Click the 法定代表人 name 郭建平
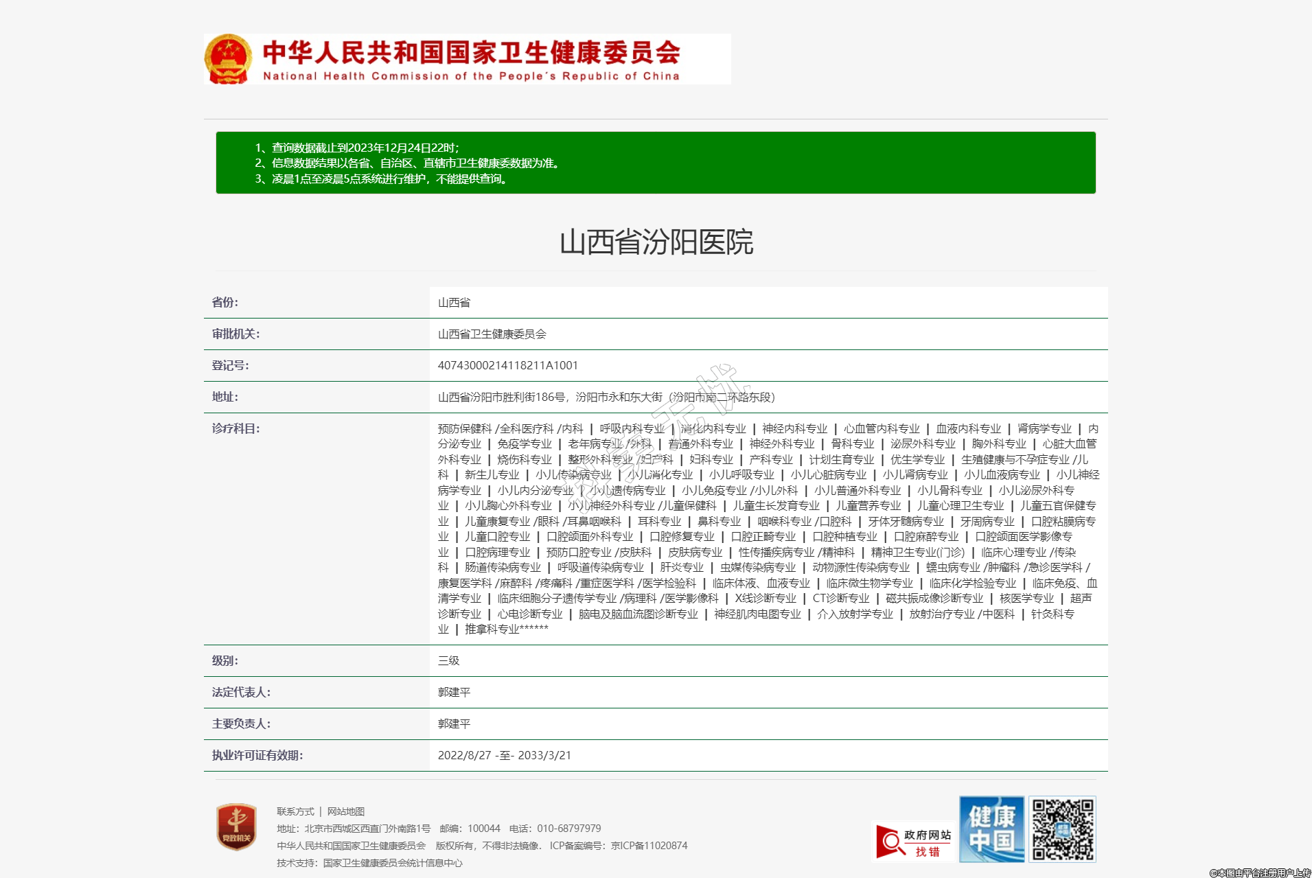Screen dimensions: 1312x878 454,692
